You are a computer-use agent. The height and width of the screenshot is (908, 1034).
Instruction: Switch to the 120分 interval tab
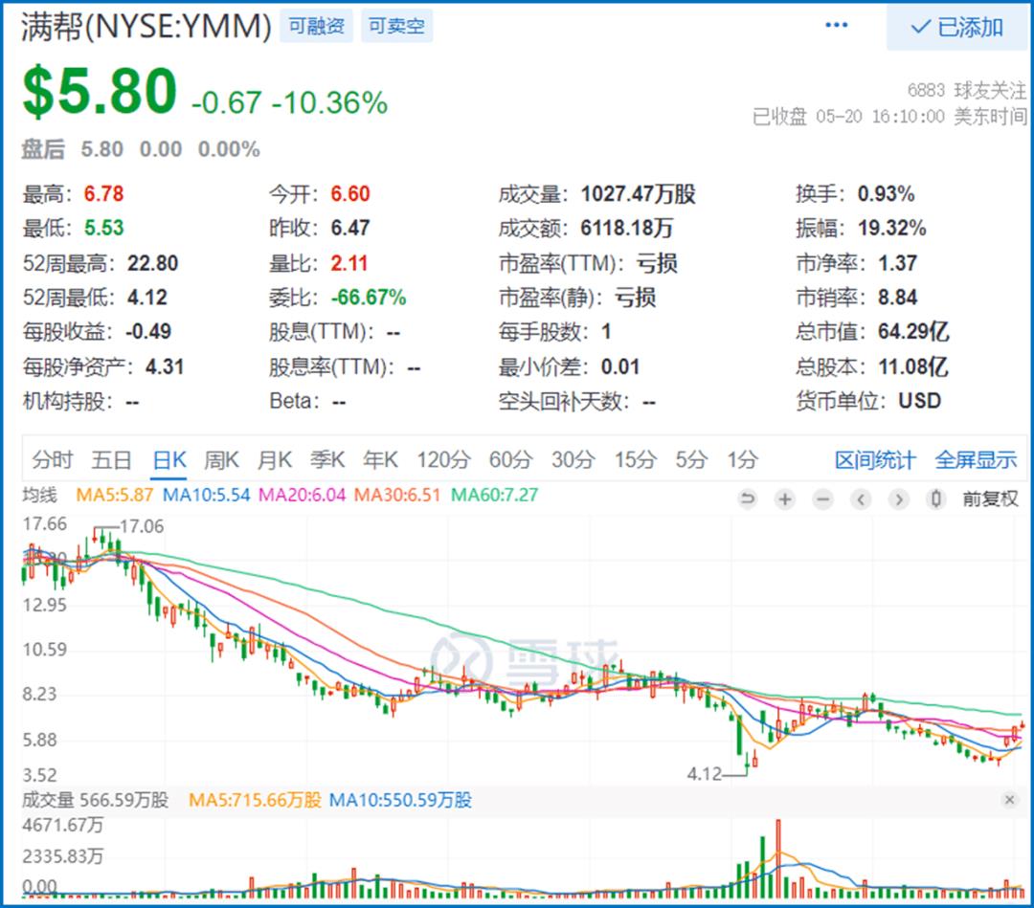pyautogui.click(x=443, y=459)
